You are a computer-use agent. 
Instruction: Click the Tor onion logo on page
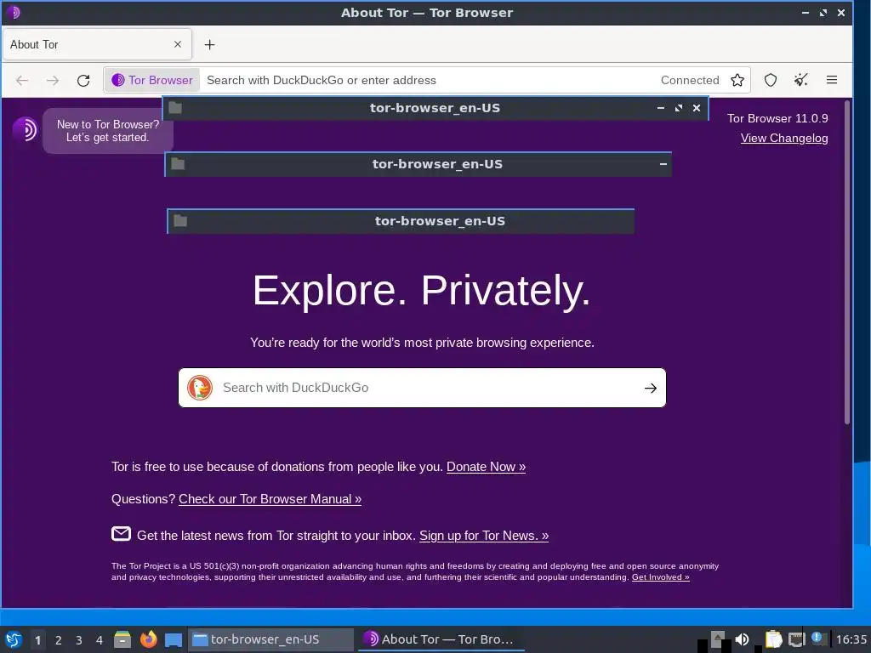(25, 129)
